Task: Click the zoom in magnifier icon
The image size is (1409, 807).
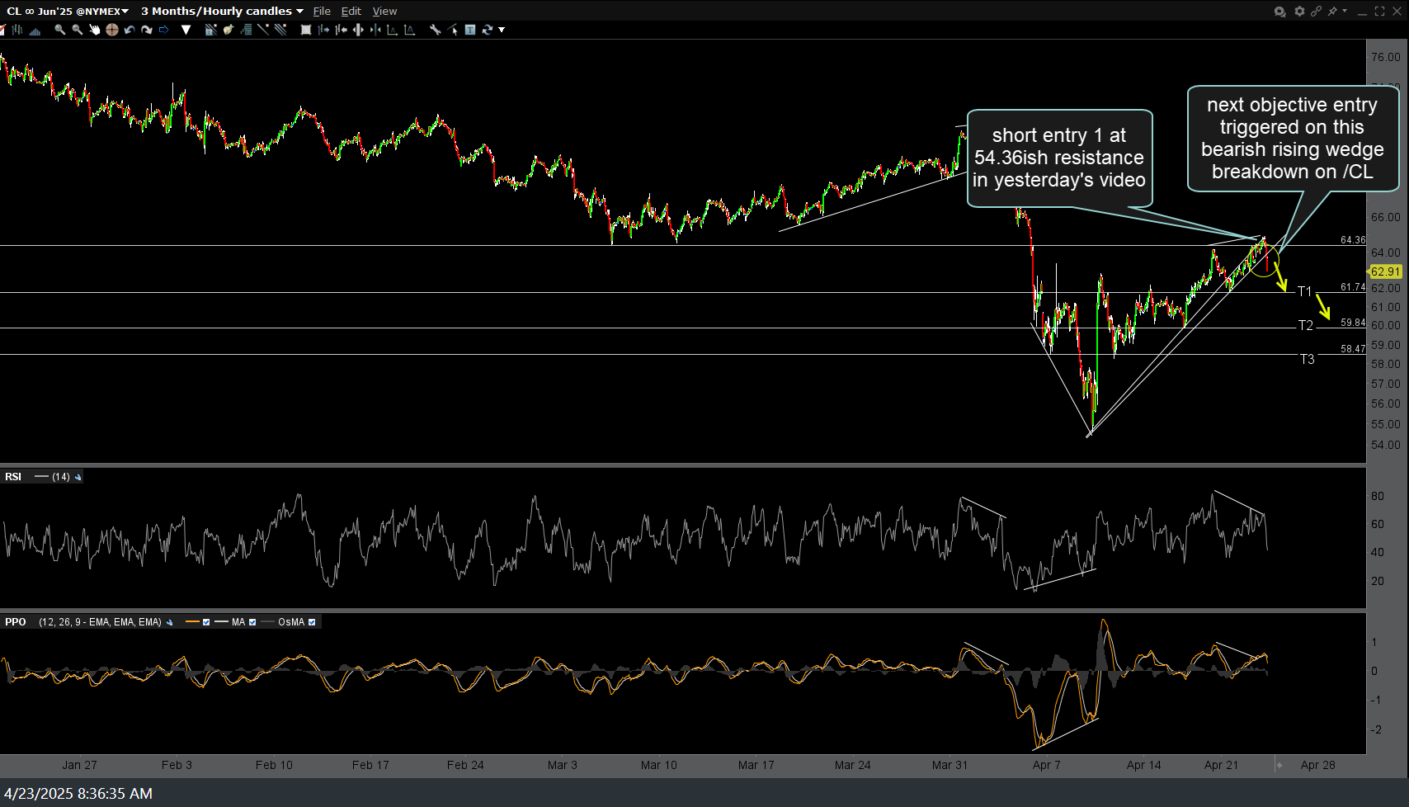Action: point(60,30)
